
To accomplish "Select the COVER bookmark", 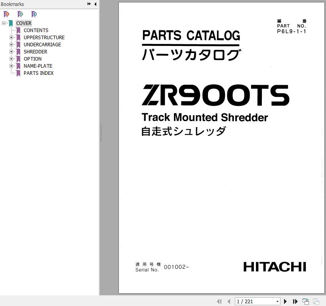I will pos(24,23).
